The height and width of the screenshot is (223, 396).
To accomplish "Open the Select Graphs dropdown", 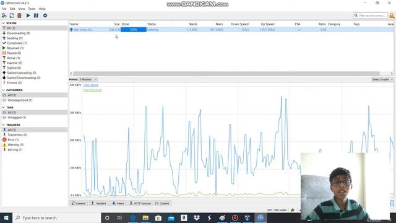I will coord(382,79).
